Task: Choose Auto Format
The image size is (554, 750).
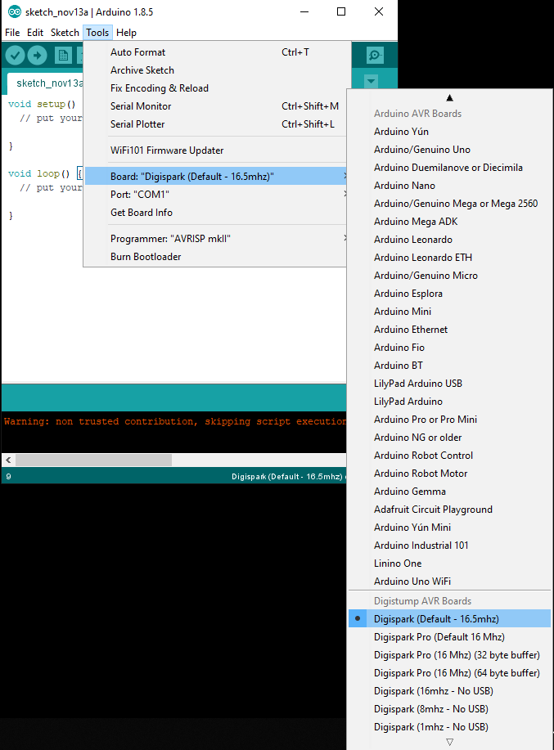Action: [215, 52]
